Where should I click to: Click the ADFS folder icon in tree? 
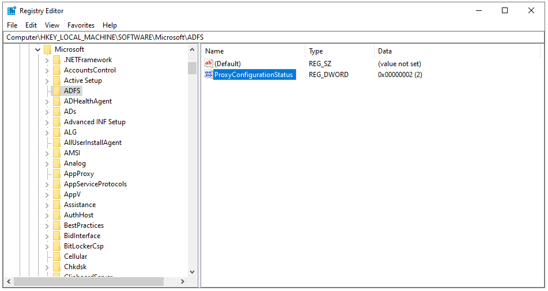coord(56,91)
